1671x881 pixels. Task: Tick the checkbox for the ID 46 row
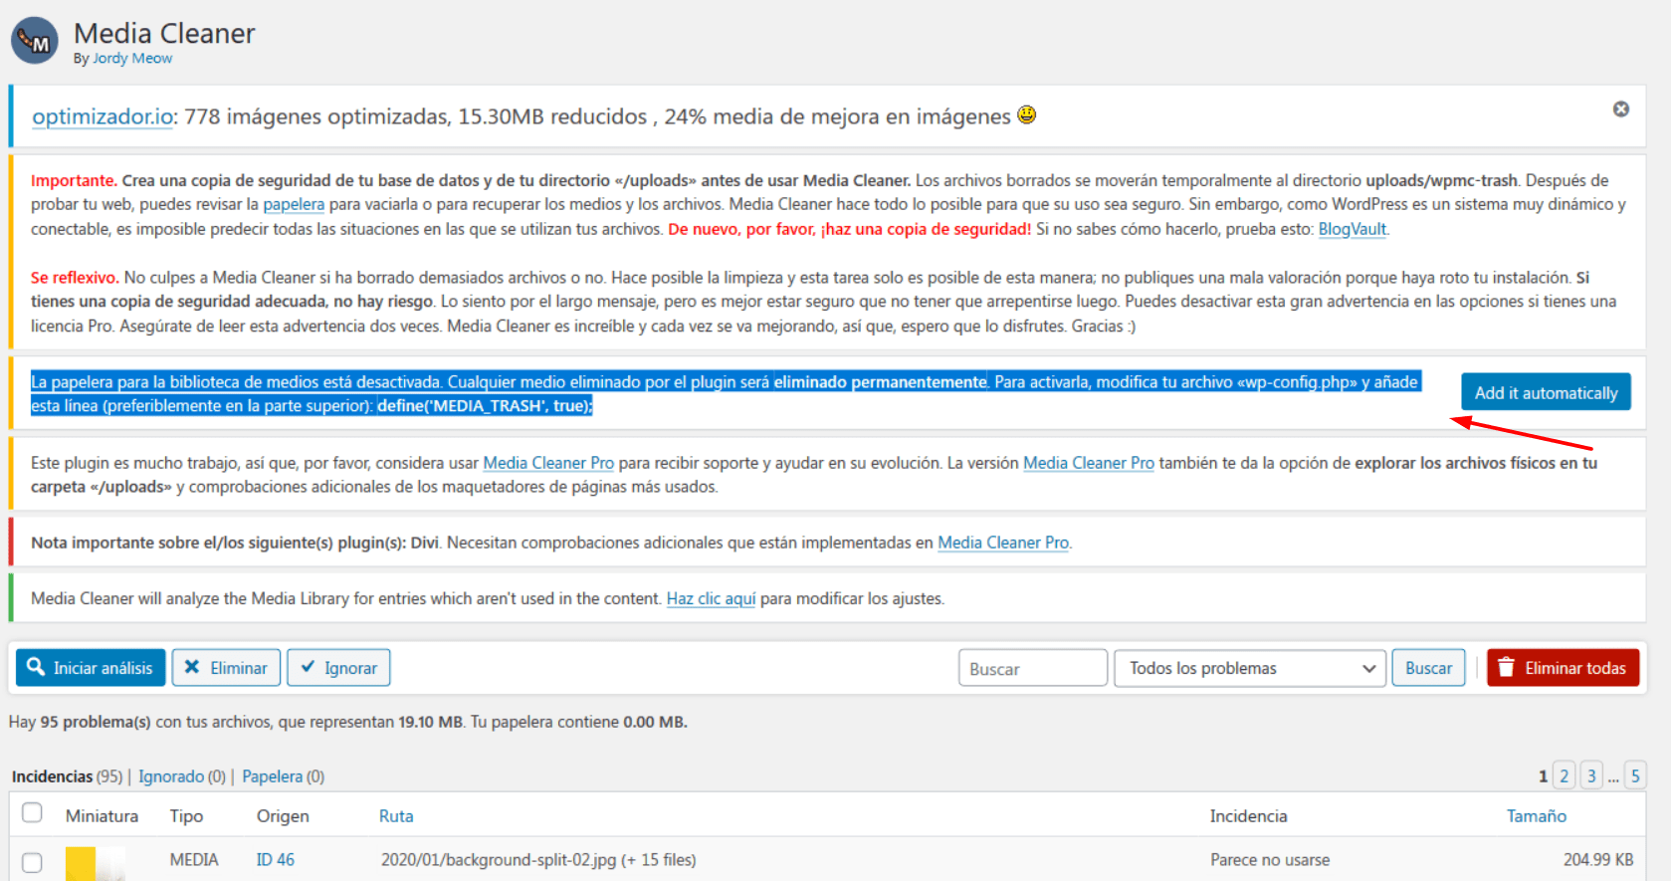[x=32, y=862]
